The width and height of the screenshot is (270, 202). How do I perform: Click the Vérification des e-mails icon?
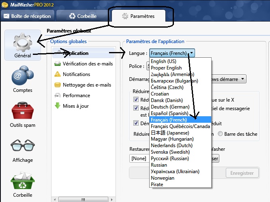coord(58,64)
